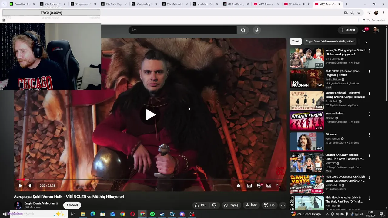Share the video via Paylaş

click(231, 205)
